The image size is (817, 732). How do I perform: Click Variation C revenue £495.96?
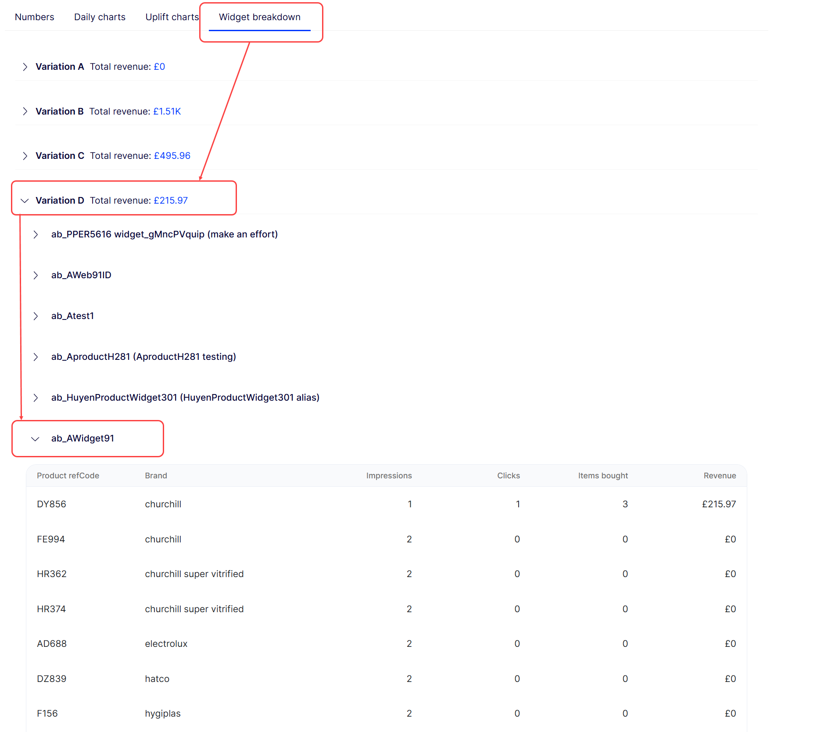(172, 156)
